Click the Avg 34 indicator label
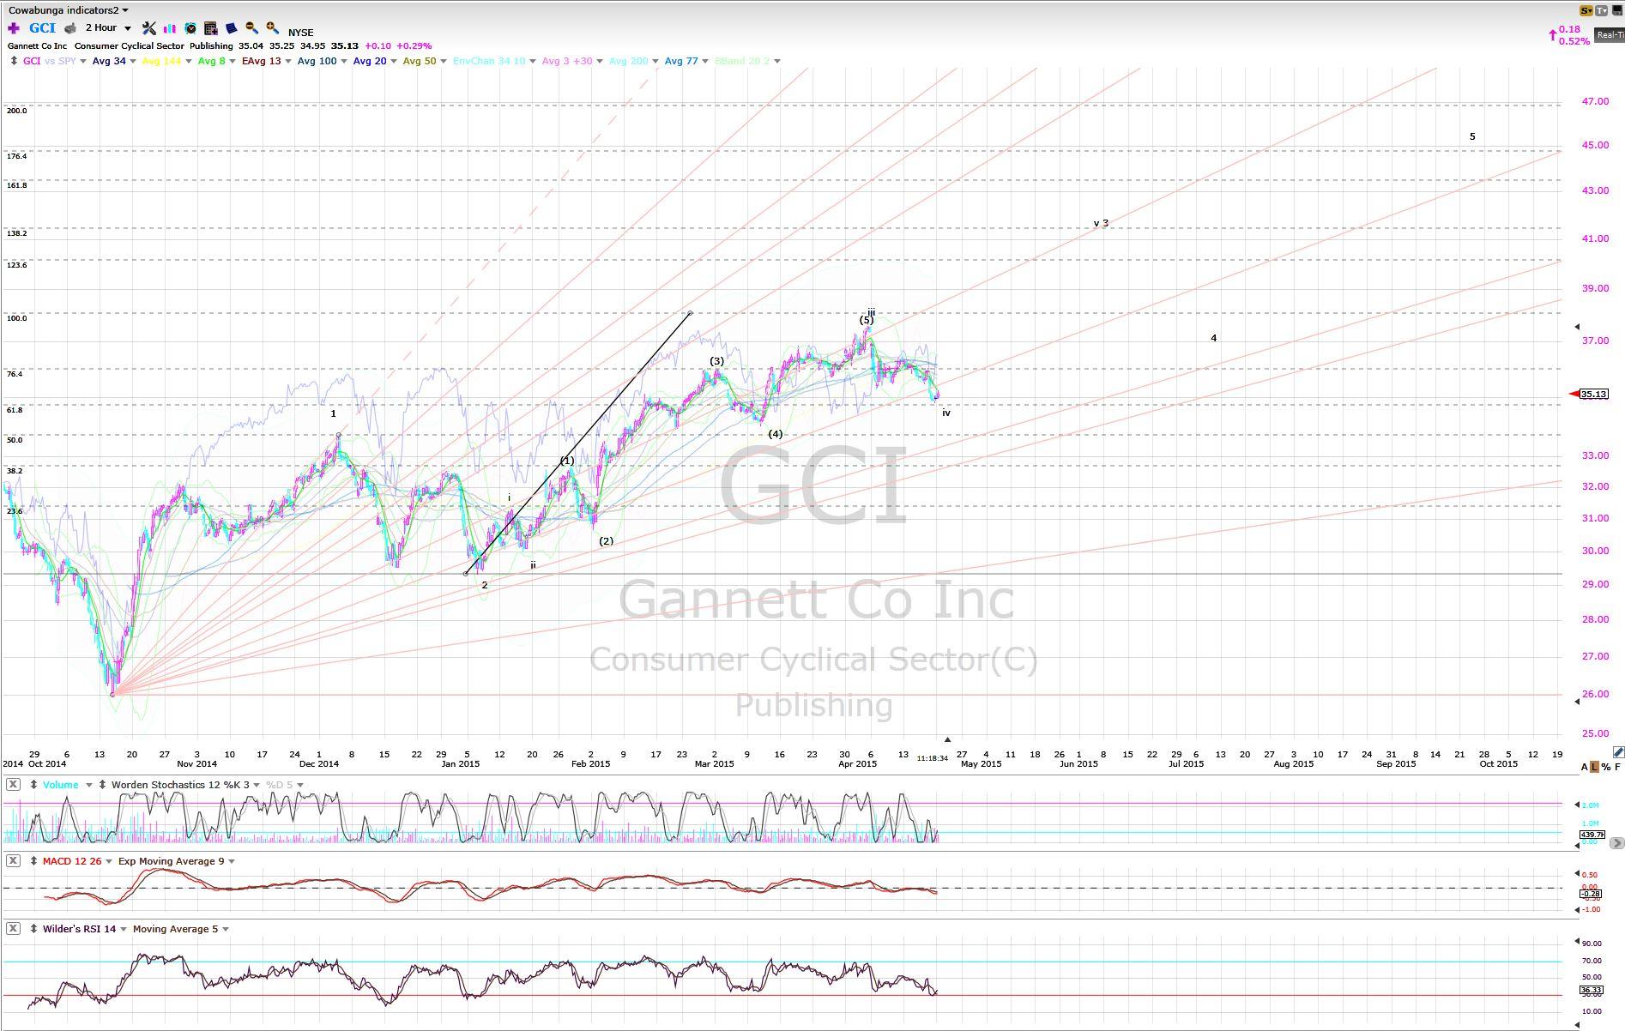Image resolution: width=1625 pixels, height=1031 pixels. click(109, 61)
